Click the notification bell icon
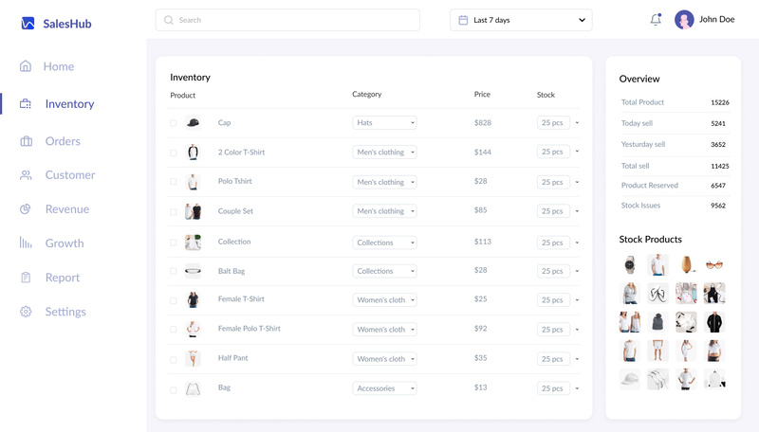759x432 pixels. (x=656, y=20)
